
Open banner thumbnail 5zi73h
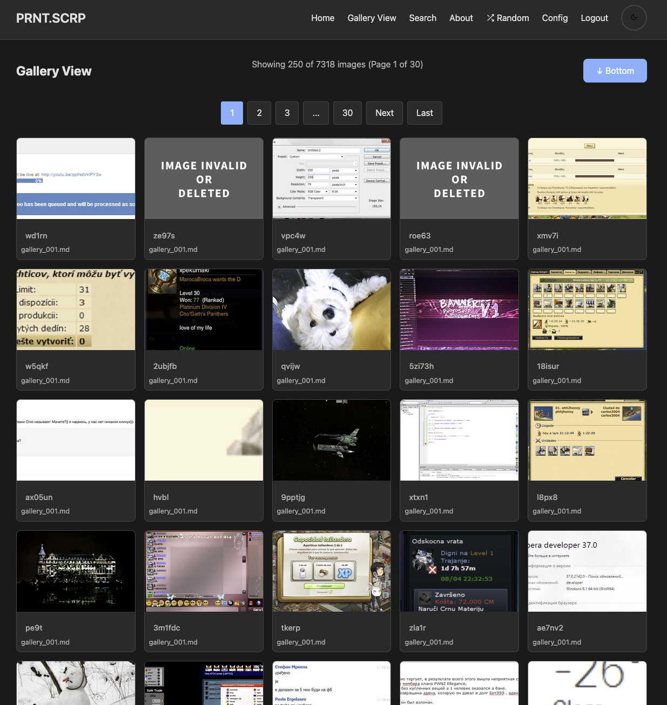(459, 310)
